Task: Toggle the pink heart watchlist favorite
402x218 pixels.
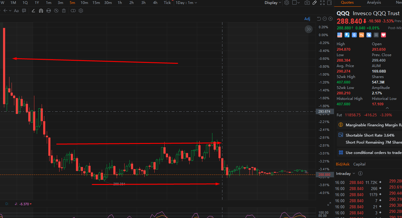Action: click(383, 35)
